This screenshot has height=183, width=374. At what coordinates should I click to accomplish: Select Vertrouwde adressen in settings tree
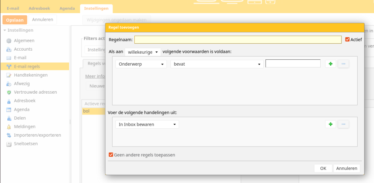(35, 92)
